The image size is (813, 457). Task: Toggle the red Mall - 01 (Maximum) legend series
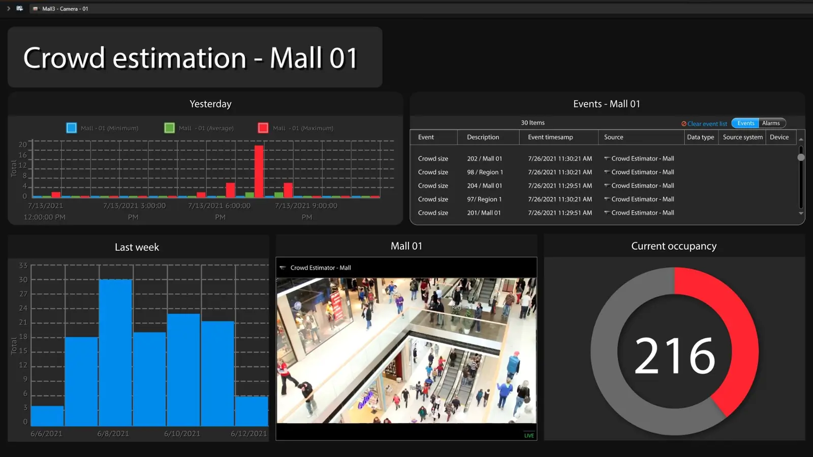click(x=263, y=128)
